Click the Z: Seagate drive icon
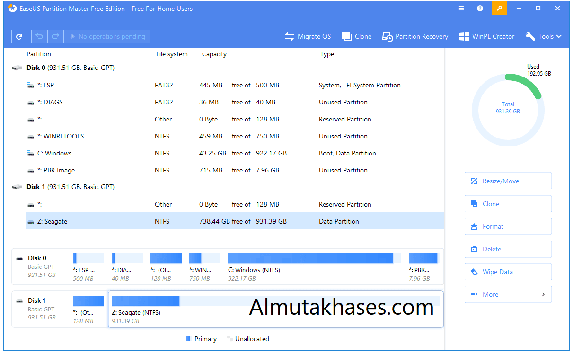The image size is (573, 353). click(30, 221)
